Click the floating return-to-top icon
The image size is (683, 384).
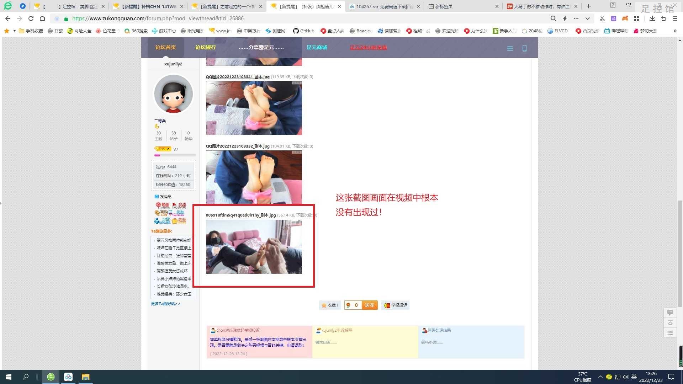[670, 323]
